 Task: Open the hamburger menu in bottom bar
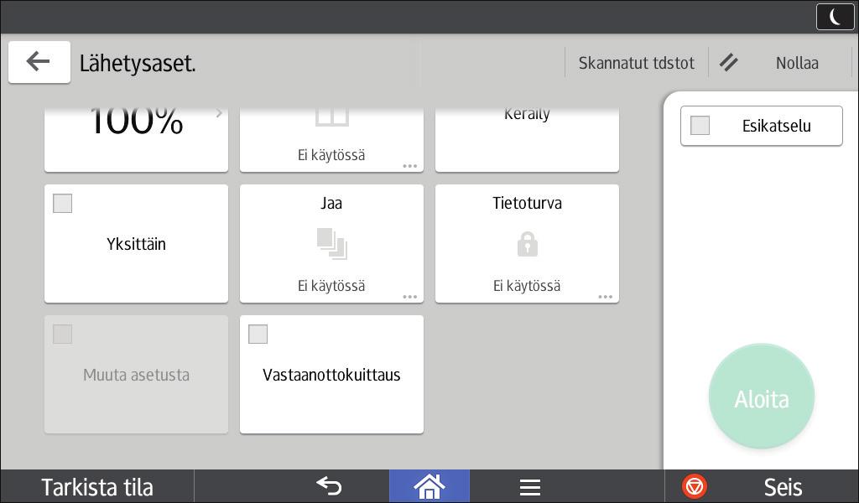[x=530, y=486]
